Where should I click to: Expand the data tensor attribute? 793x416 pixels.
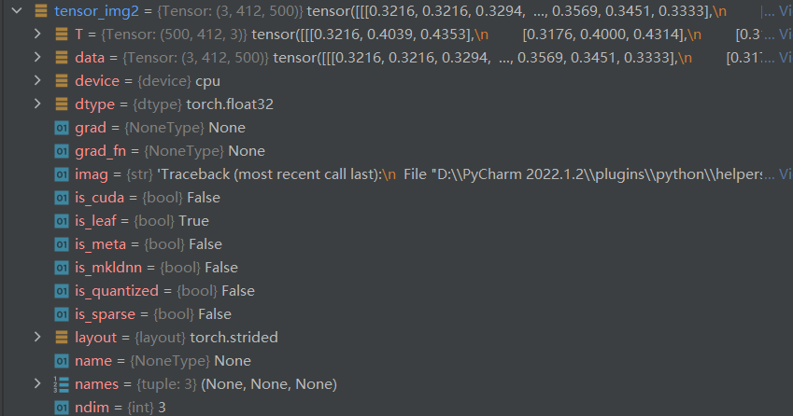click(37, 57)
